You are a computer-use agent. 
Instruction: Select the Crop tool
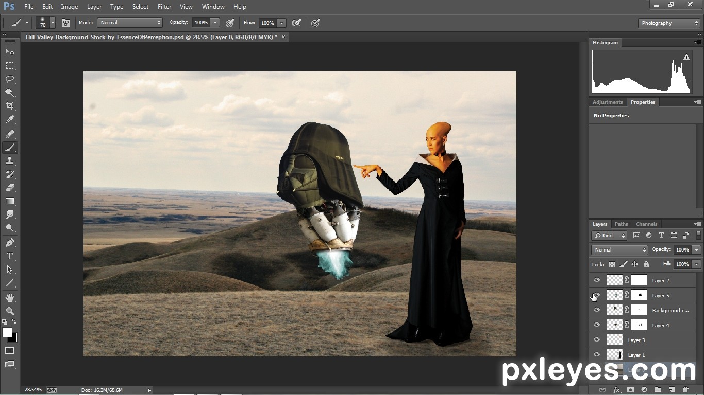pos(10,106)
